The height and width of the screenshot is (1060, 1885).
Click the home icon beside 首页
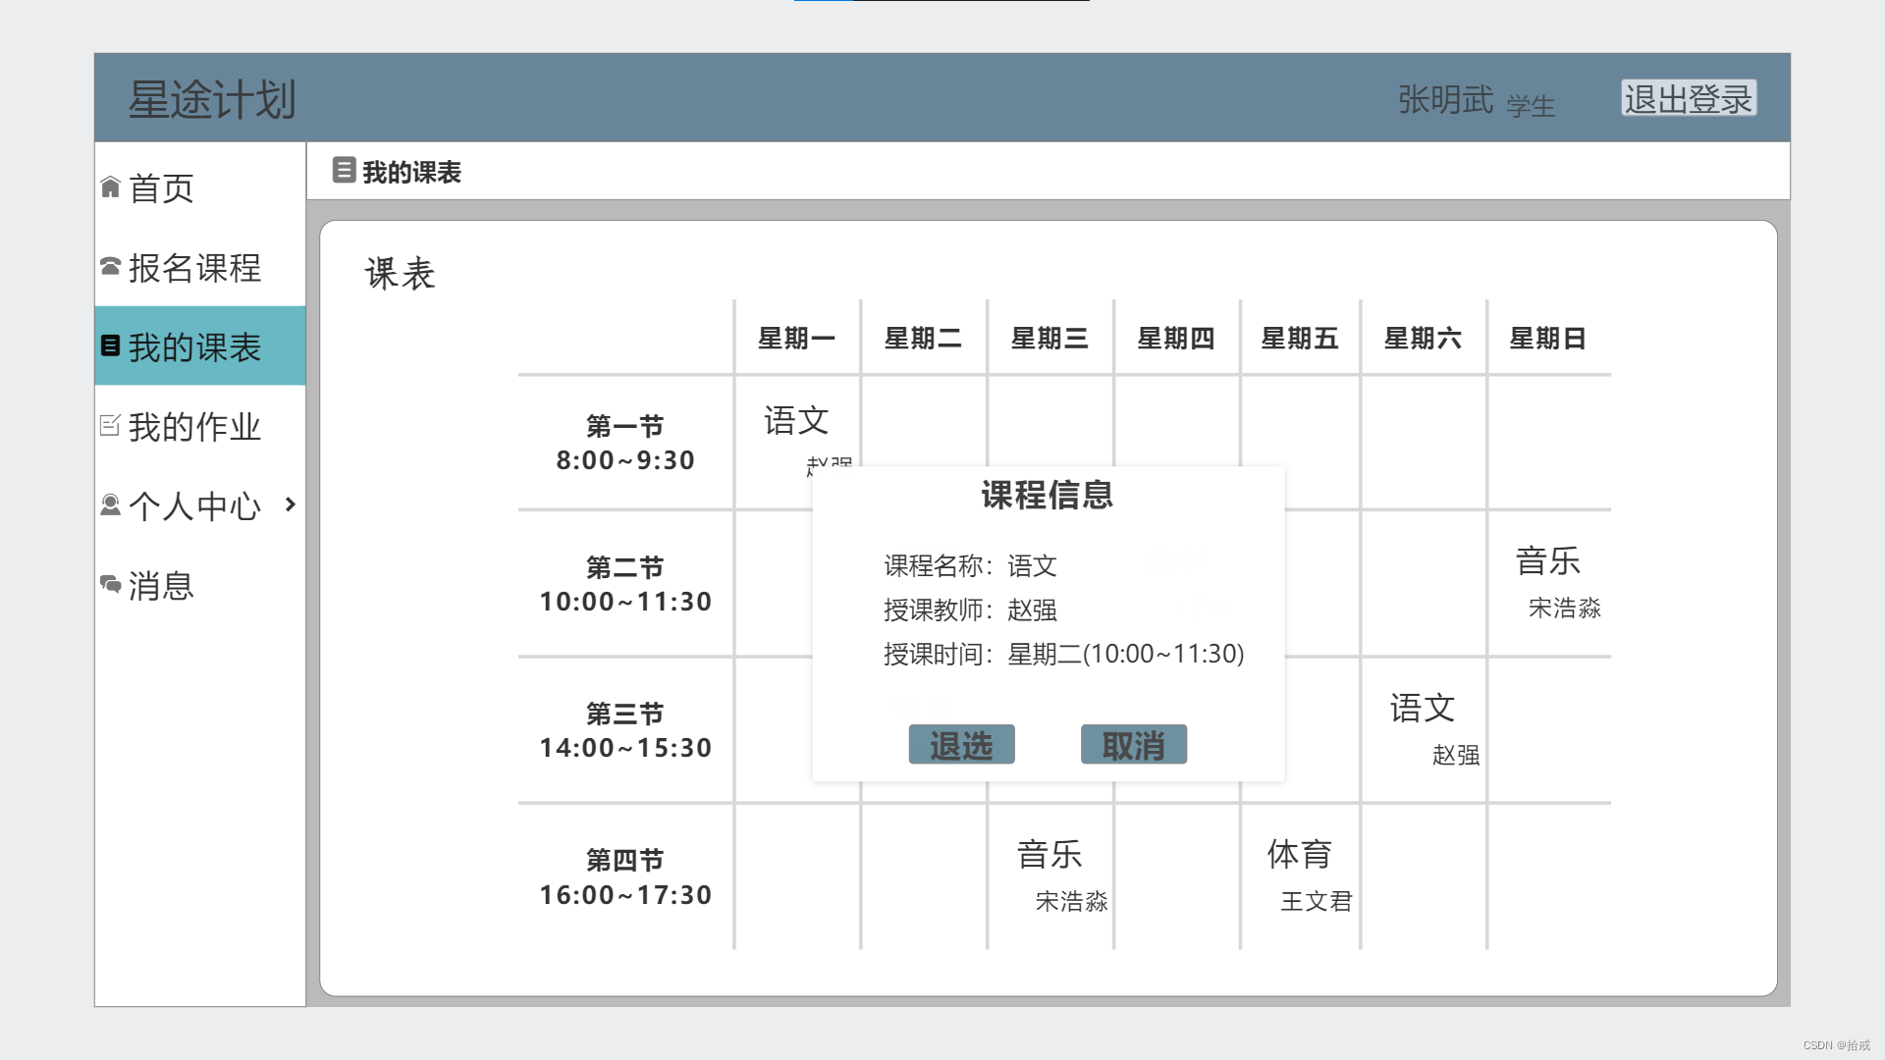click(x=110, y=186)
